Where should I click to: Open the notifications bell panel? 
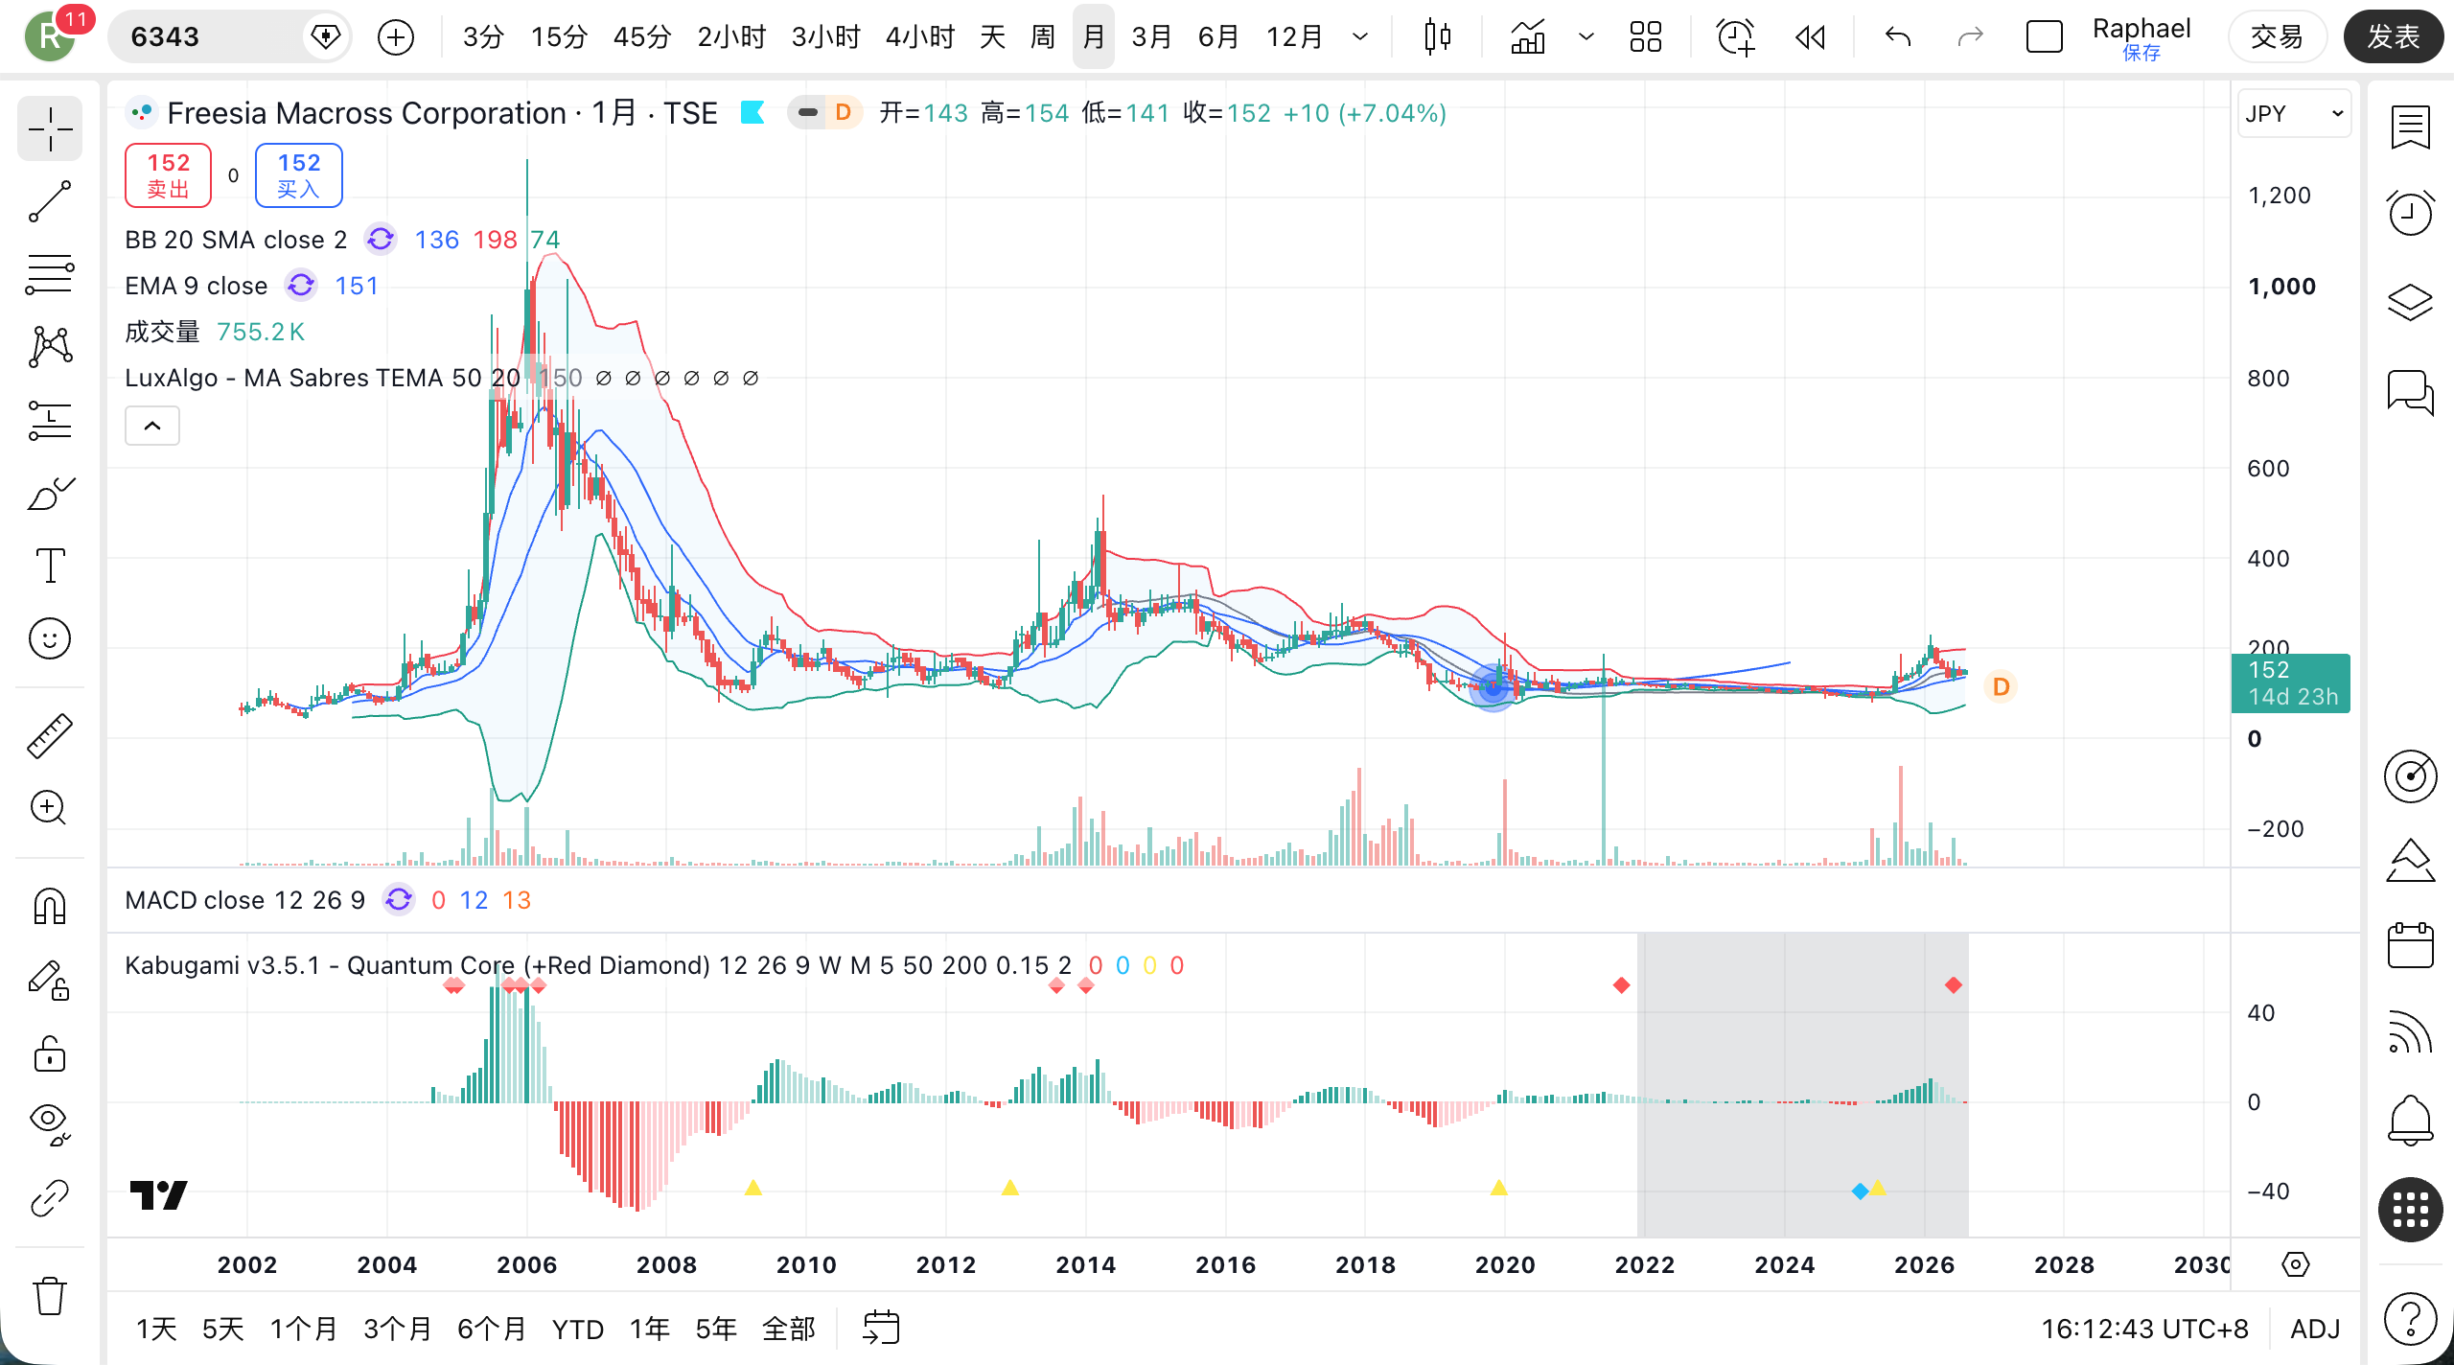[x=2410, y=1120]
